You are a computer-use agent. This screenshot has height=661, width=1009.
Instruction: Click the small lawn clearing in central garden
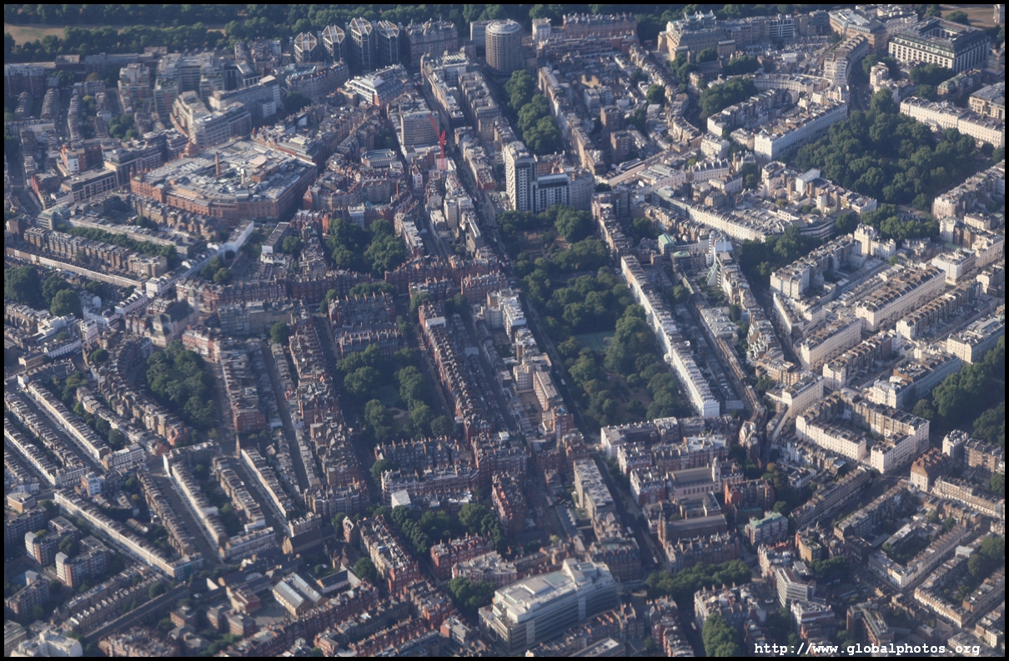[x=595, y=340]
